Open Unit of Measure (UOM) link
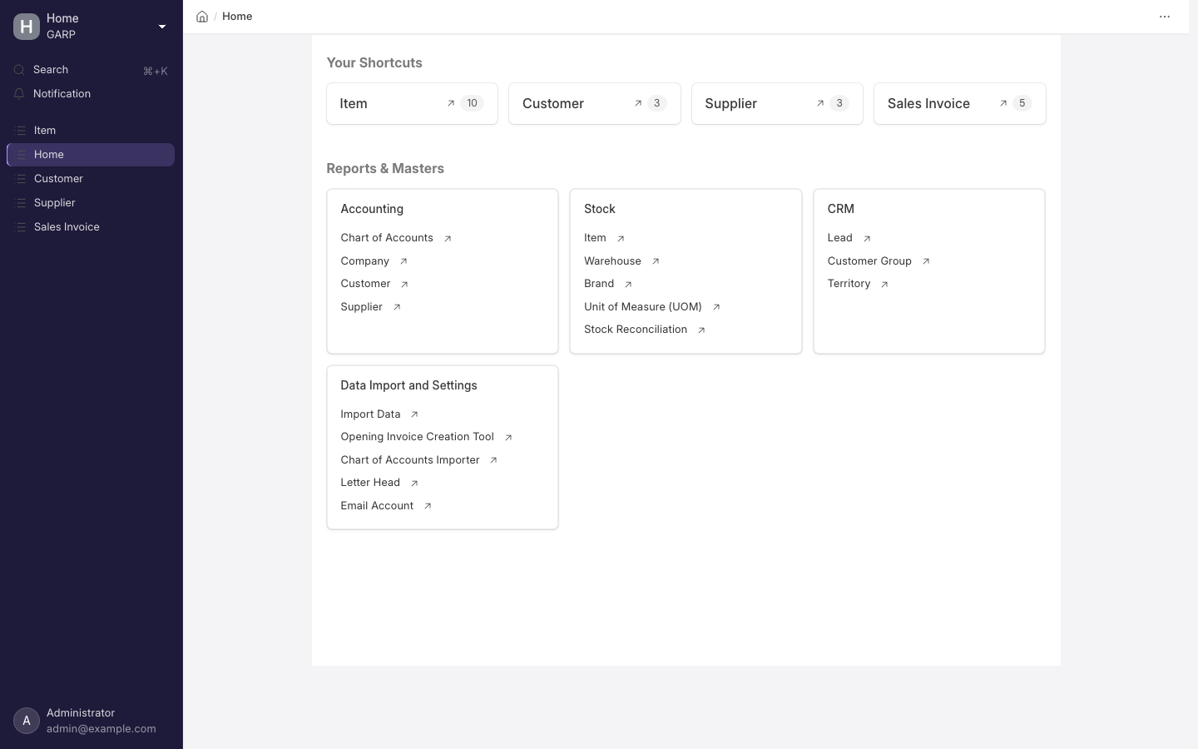1198x749 pixels. tap(642, 307)
